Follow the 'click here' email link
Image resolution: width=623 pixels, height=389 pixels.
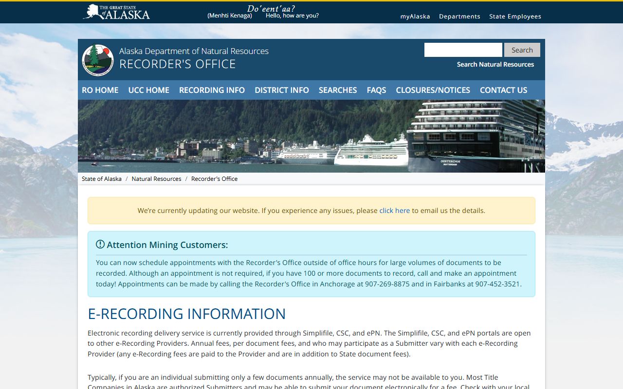coord(395,211)
